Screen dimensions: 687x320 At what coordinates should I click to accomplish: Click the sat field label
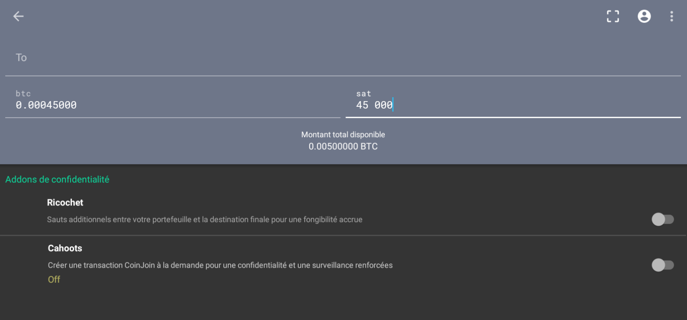coord(364,94)
